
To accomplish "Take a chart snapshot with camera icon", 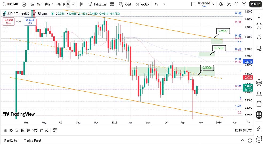I will tap(244, 4).
